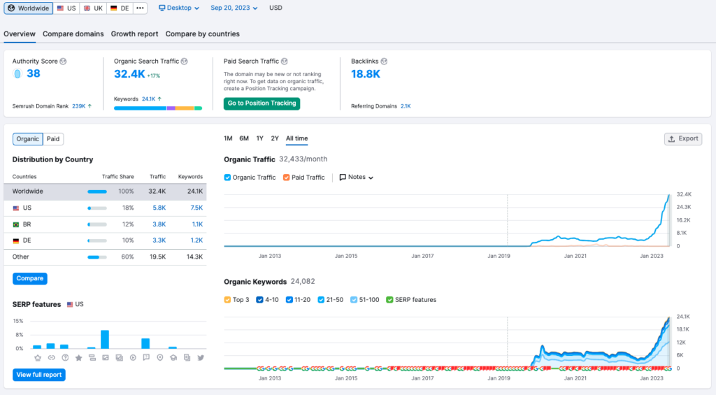Select the 6M time range

tap(244, 138)
